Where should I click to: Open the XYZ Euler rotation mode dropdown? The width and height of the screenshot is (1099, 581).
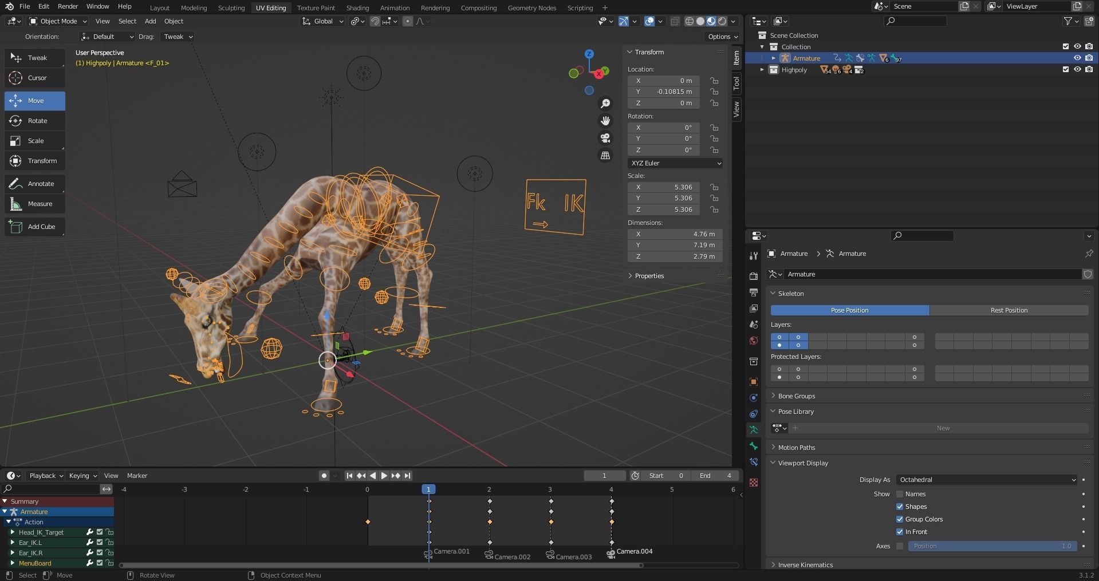(675, 163)
